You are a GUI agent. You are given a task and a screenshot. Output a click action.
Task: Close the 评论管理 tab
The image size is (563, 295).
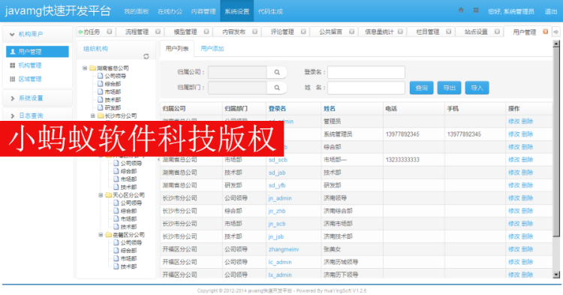(x=303, y=32)
